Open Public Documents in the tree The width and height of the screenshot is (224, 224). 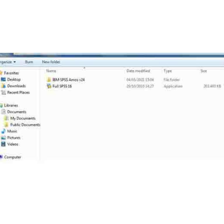[25, 125]
